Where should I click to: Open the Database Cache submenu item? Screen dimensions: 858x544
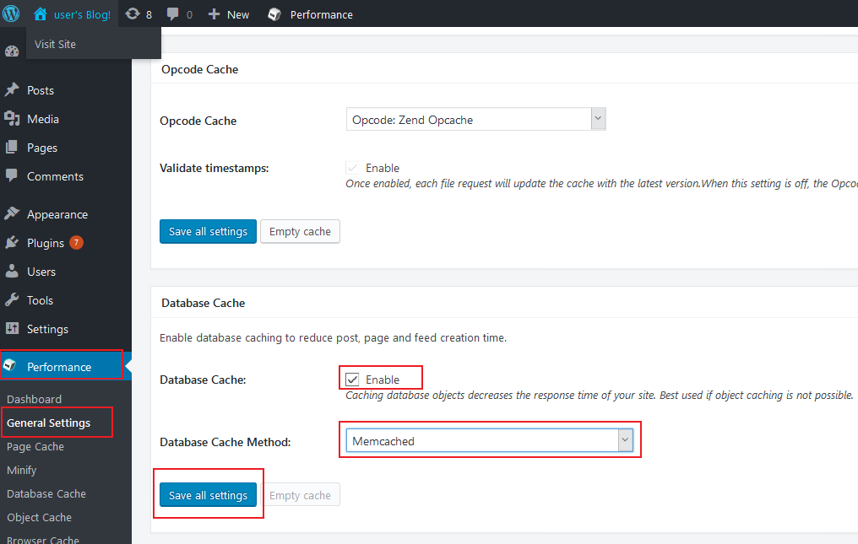pyautogui.click(x=46, y=493)
